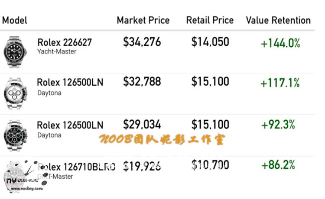The image size is (325, 199).
Task: Sort by Market Price column header
Action: [143, 20]
